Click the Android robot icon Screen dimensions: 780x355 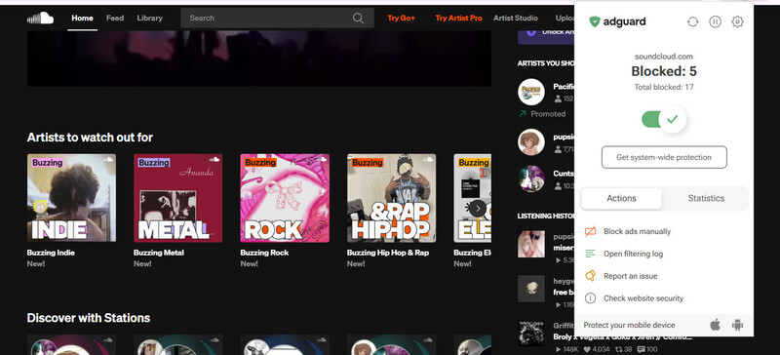(737, 325)
